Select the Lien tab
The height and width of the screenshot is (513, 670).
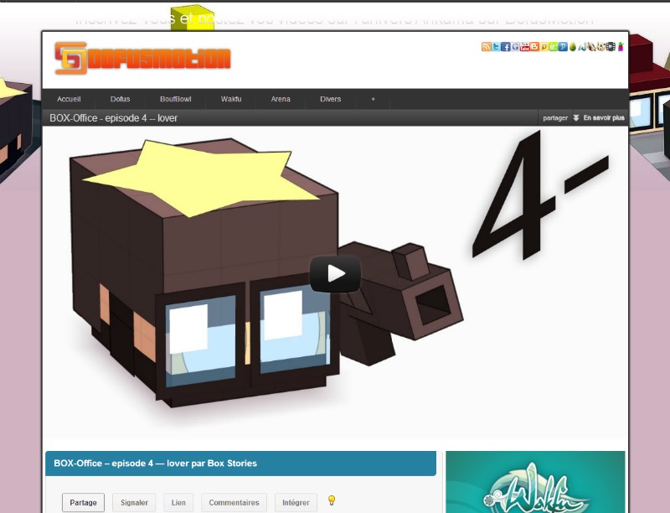pyautogui.click(x=178, y=503)
